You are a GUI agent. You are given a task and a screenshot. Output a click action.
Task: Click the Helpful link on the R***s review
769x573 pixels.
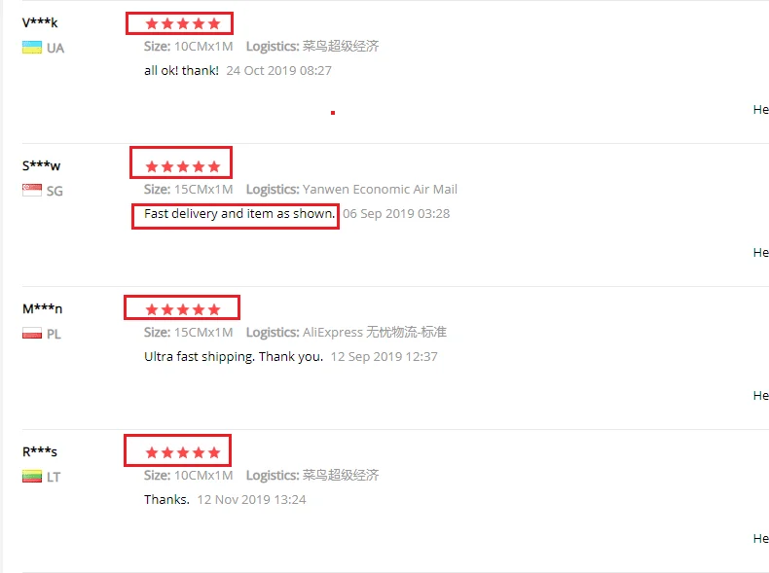tap(760, 539)
